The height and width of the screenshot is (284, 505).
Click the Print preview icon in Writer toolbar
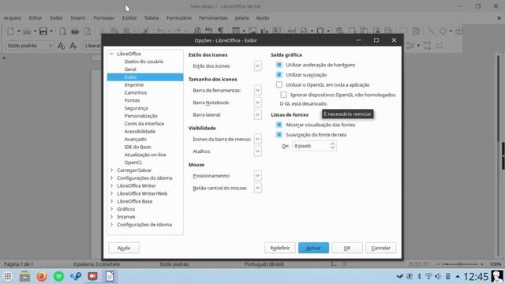point(88,32)
